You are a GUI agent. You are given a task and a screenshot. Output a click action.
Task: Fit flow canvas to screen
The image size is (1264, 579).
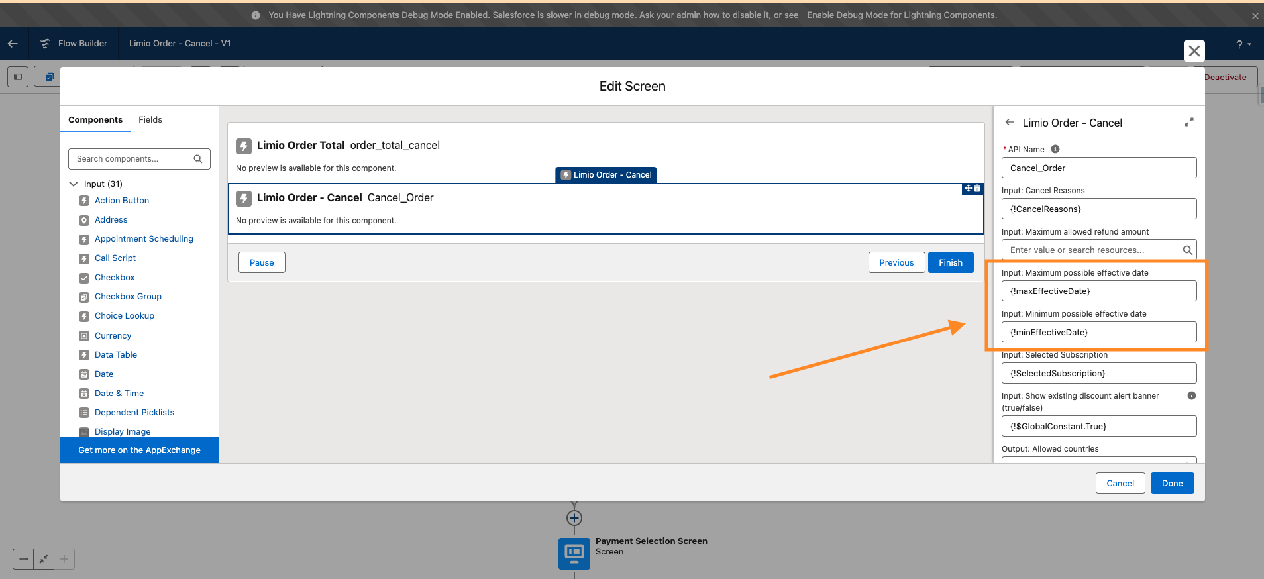click(x=44, y=559)
